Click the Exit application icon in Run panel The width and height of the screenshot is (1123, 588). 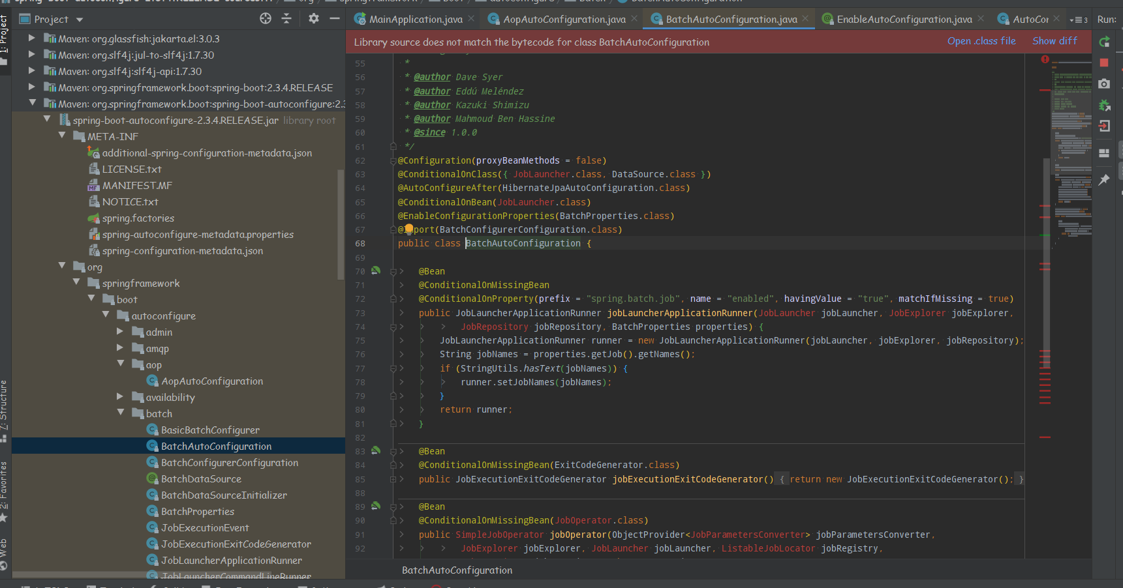1104,126
